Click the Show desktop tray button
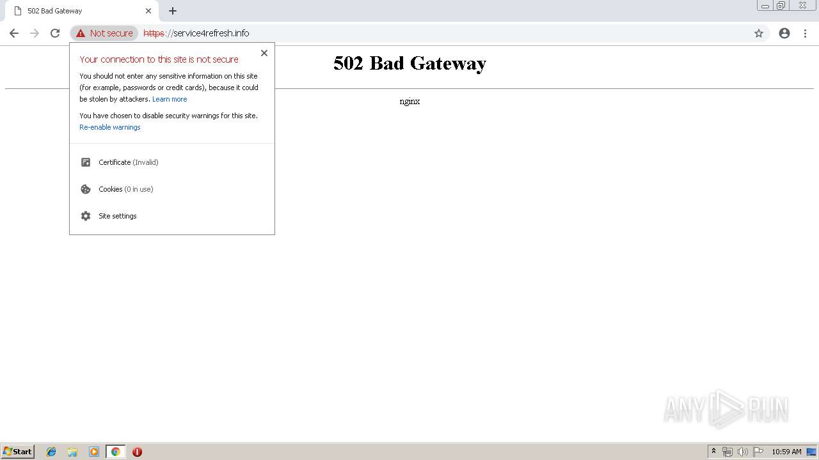819x460 pixels. [812, 452]
